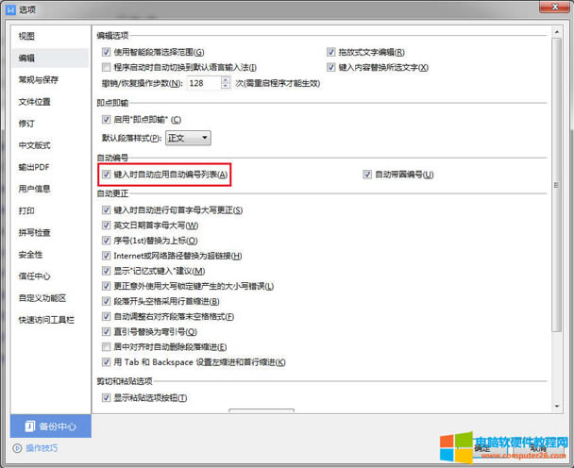Enable 程序启动时自动切换到默认语言输入法
Viewport: 574px width, 468px height.
pyautogui.click(x=106, y=68)
